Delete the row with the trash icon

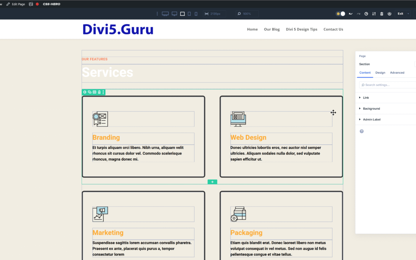coord(99,92)
